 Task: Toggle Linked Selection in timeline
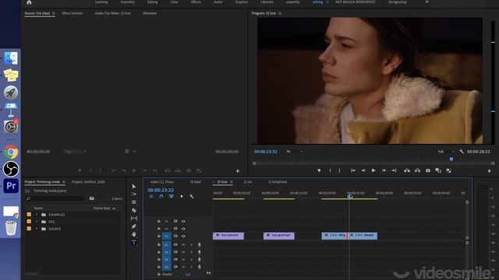click(172, 197)
